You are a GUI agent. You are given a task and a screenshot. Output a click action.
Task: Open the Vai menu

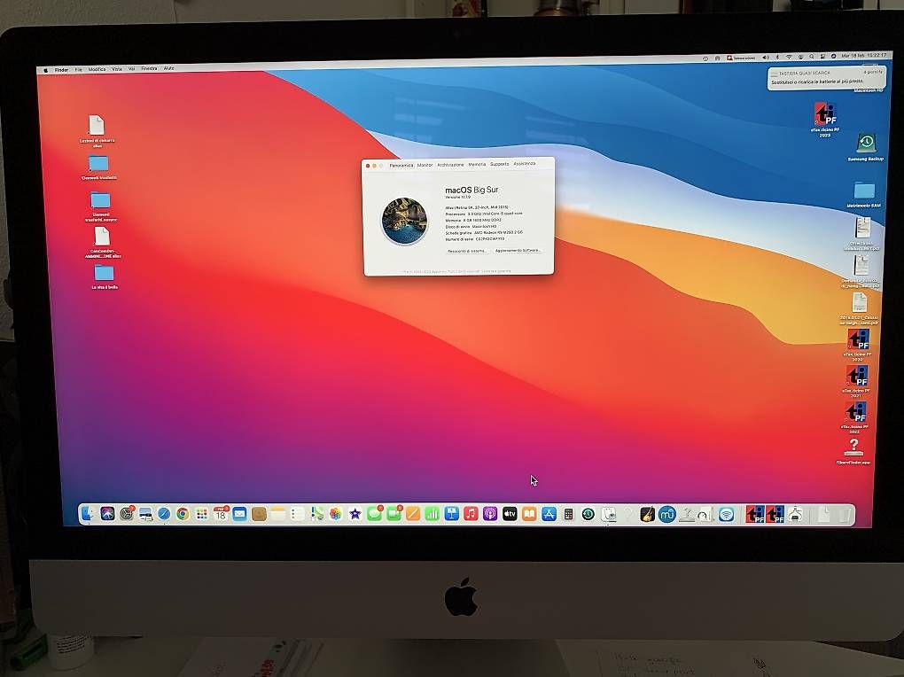click(x=131, y=68)
